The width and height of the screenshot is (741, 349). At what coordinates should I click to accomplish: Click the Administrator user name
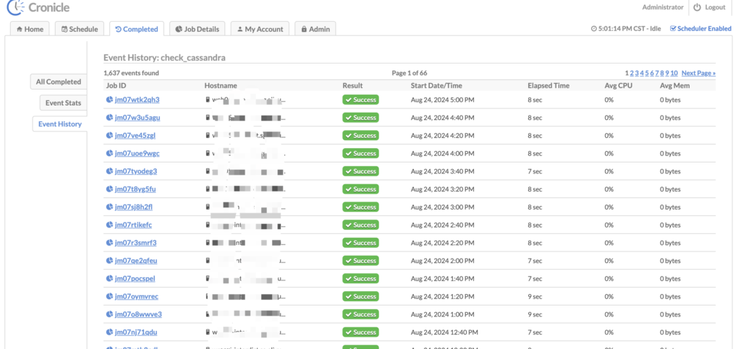pyautogui.click(x=663, y=7)
